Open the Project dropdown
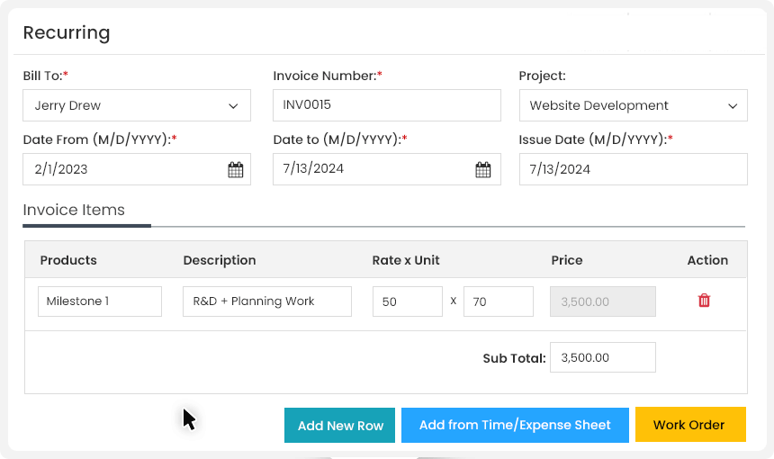This screenshot has width=774, height=459. click(x=633, y=105)
